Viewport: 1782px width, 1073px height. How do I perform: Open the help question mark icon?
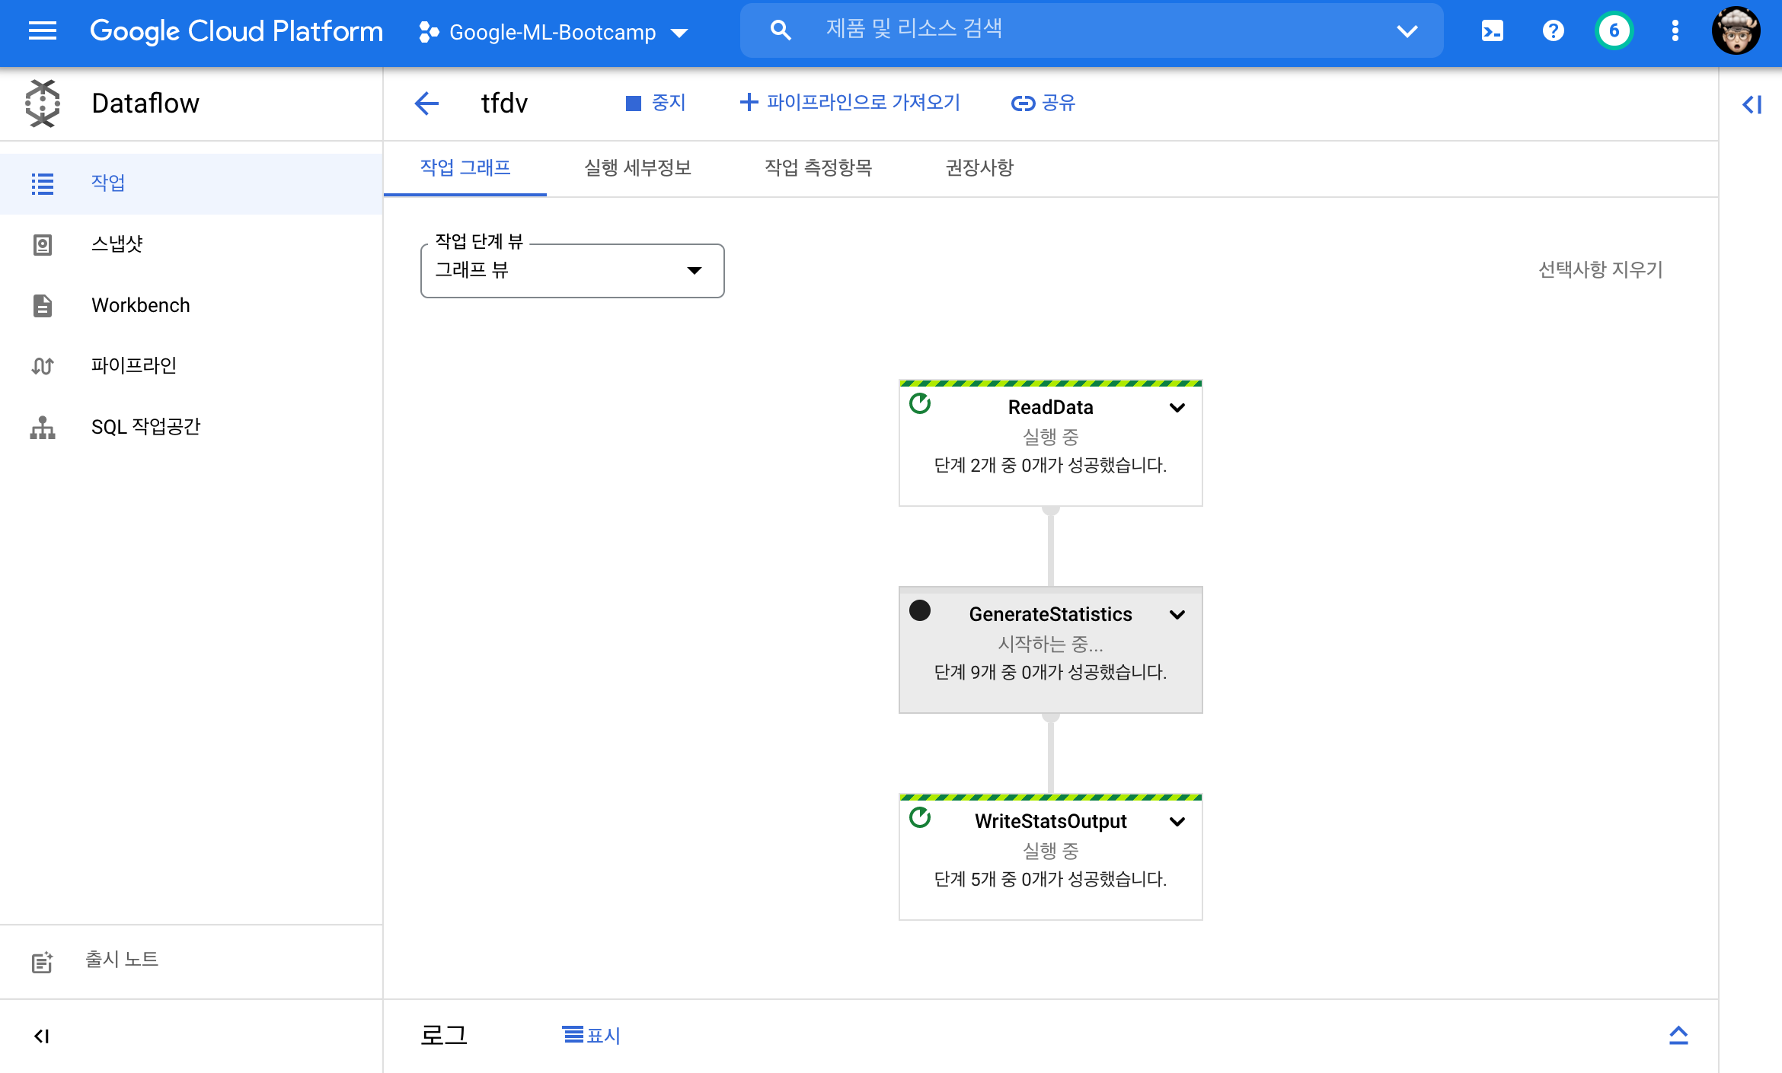click(1553, 31)
